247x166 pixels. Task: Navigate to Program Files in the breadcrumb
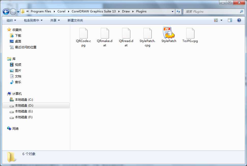41,11
